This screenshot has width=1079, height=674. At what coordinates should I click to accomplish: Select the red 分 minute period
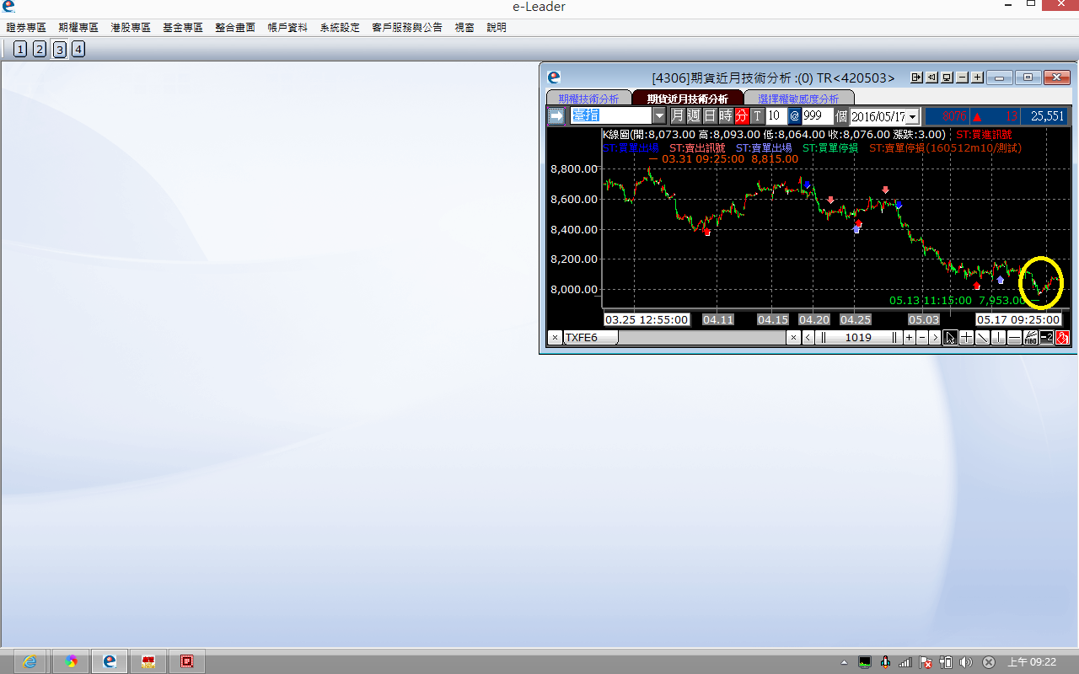tap(742, 116)
